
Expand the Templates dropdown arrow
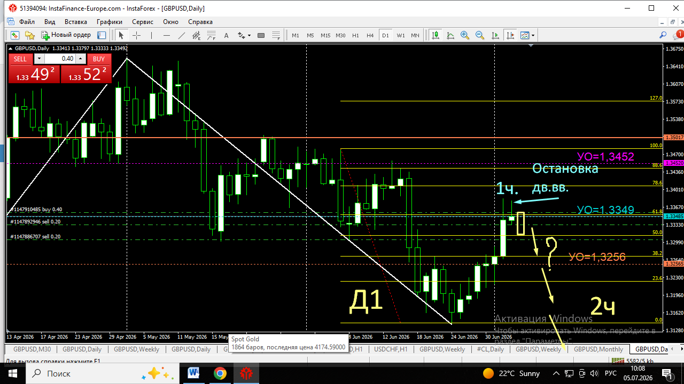coord(533,36)
